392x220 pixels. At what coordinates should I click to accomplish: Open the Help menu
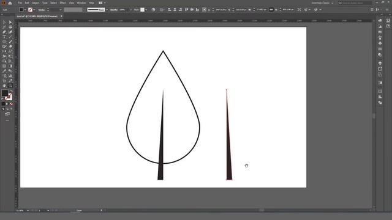click(x=91, y=3)
